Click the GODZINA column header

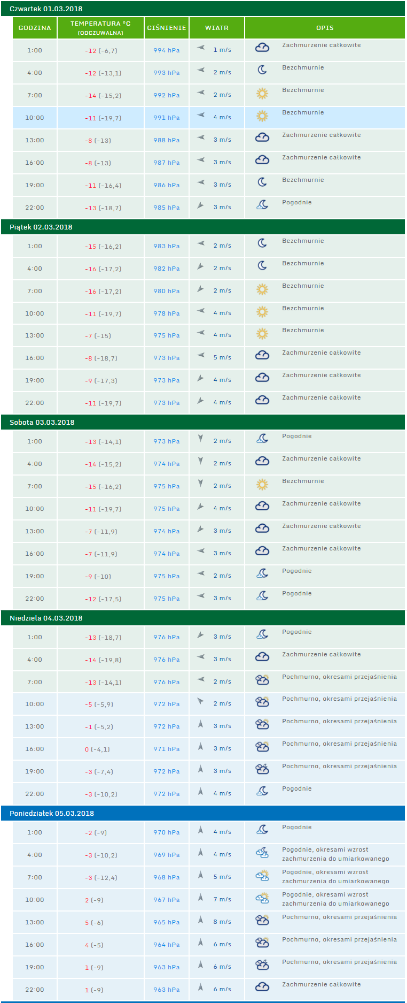(x=35, y=28)
